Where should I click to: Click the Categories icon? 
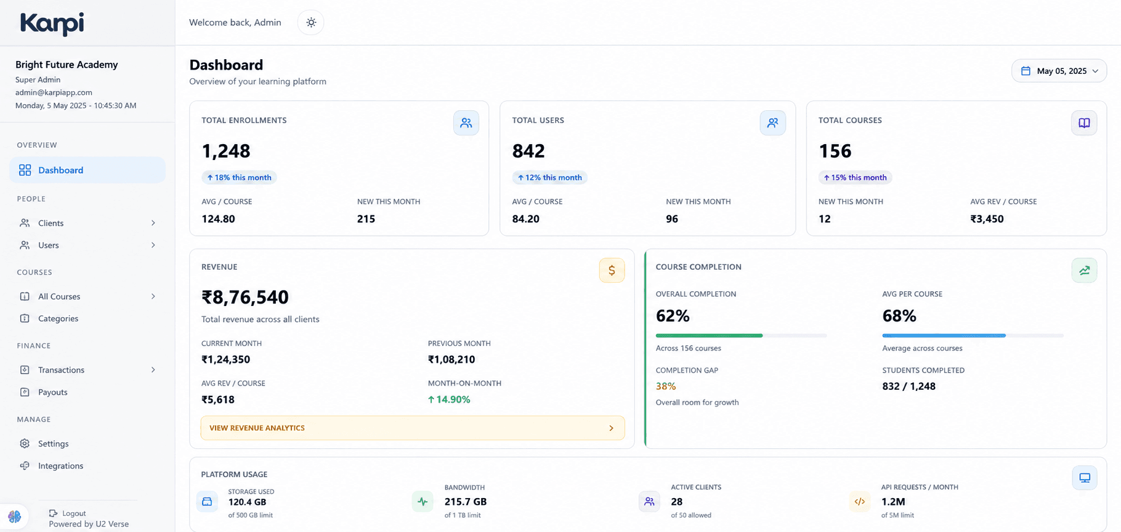(25, 318)
